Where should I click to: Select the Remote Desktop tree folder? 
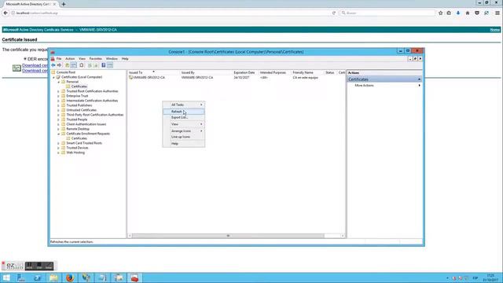[78, 129]
